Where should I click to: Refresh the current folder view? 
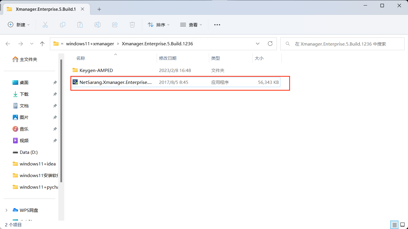click(x=270, y=44)
